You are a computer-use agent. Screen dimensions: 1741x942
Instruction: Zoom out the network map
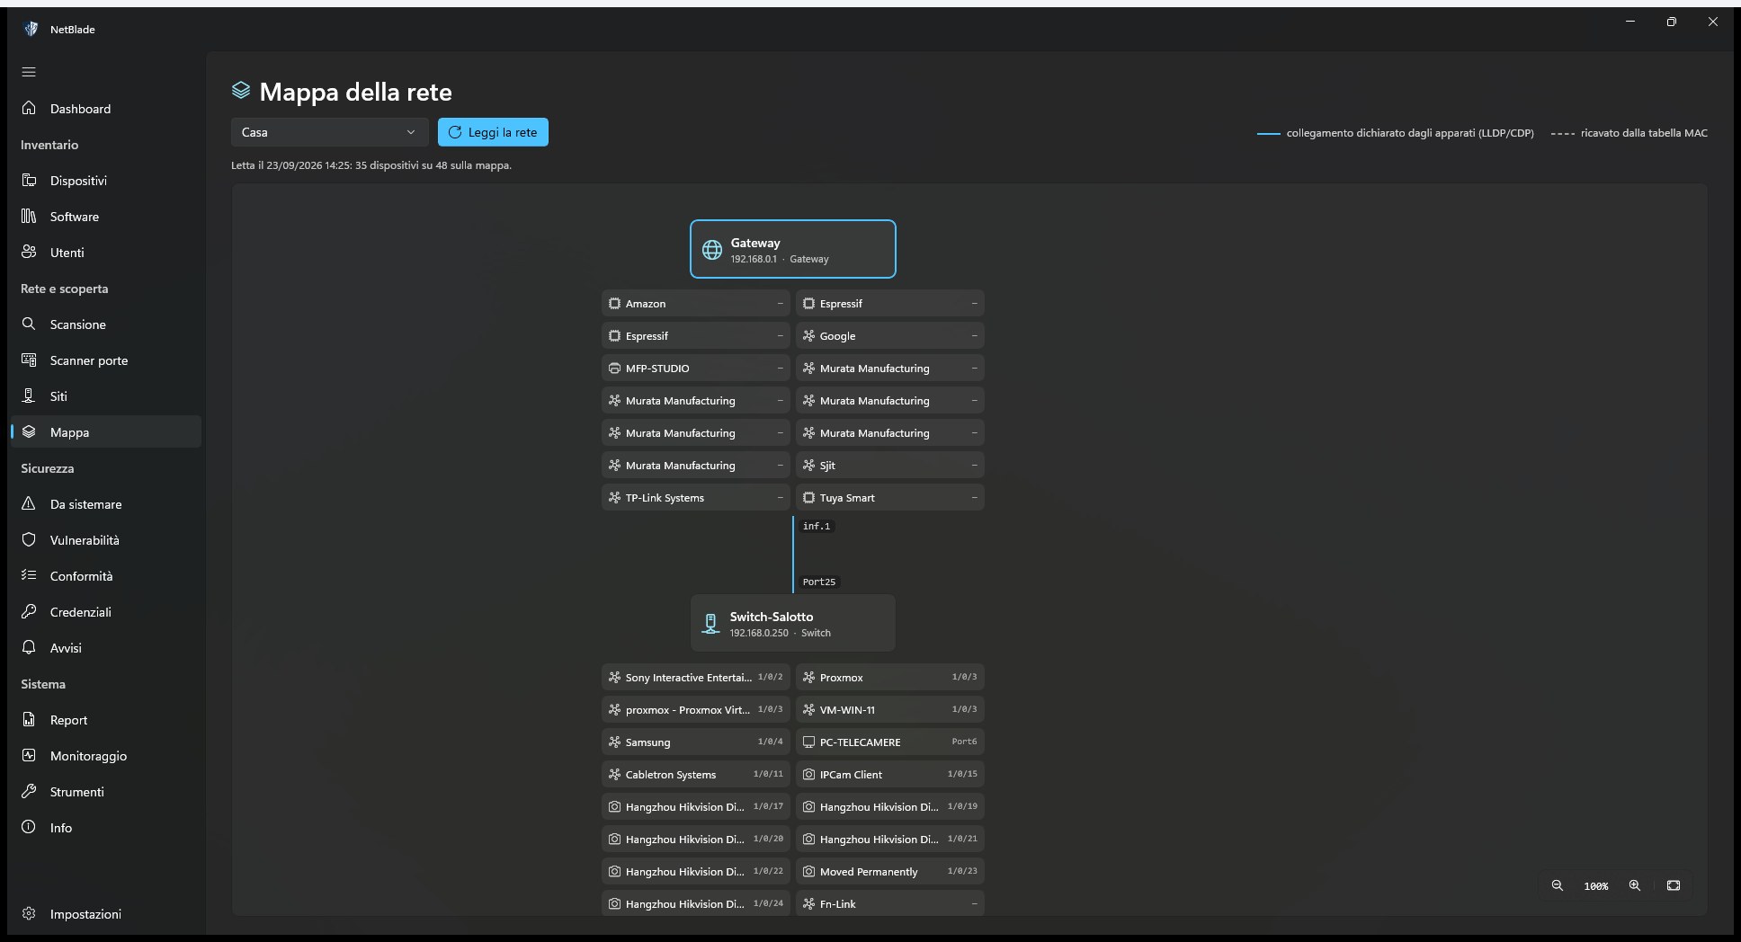tap(1558, 885)
